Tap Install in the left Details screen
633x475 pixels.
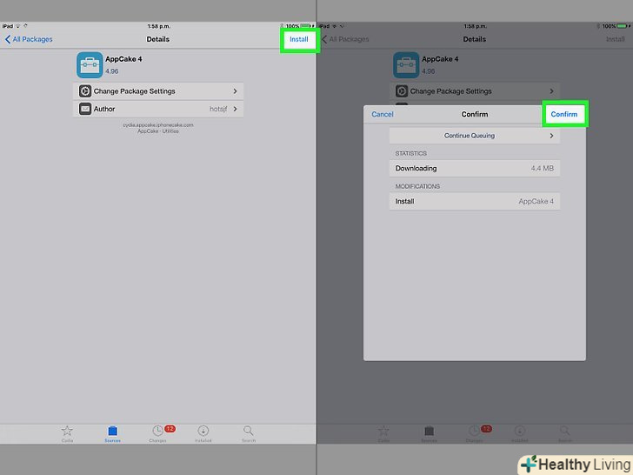tap(299, 39)
